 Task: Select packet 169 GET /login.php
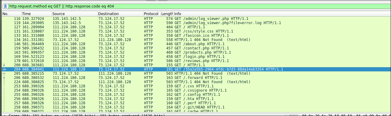coord(196,57)
